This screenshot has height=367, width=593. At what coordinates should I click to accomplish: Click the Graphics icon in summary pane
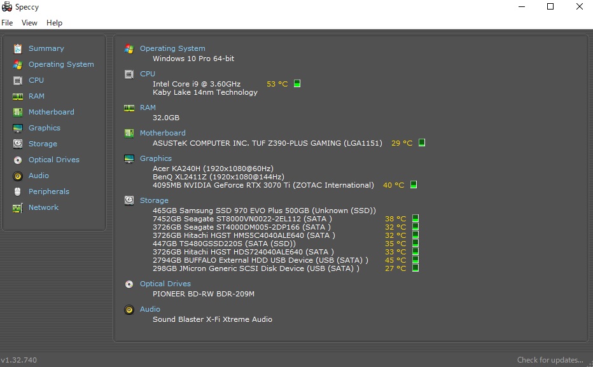(x=129, y=159)
